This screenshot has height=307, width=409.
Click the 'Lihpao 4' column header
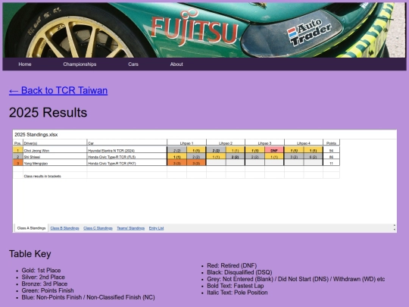[304, 143]
